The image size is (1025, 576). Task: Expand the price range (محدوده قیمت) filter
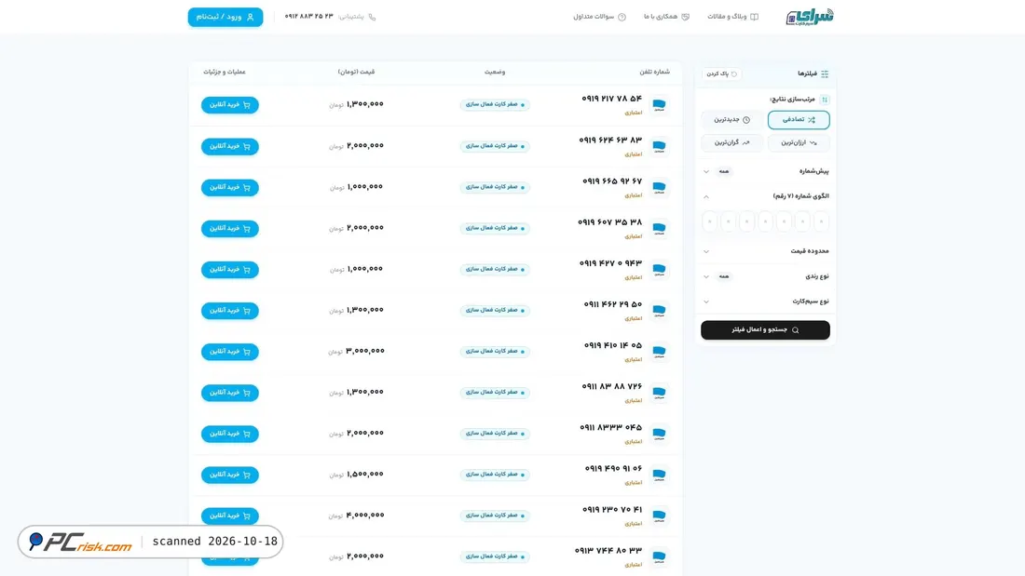765,250
